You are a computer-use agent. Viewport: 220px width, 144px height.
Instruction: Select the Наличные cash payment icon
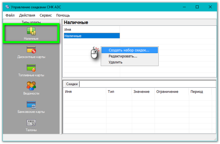pos(31,31)
